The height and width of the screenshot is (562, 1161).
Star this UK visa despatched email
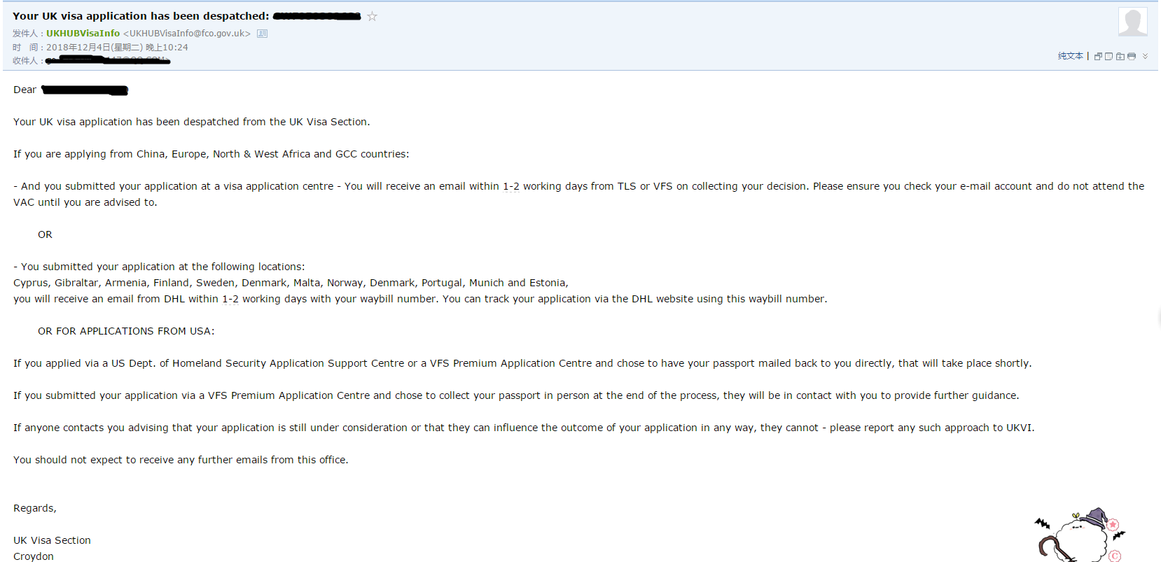coord(372,16)
